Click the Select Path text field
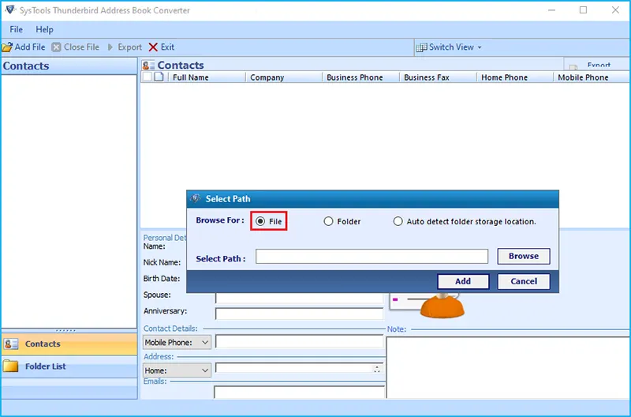 coord(372,257)
